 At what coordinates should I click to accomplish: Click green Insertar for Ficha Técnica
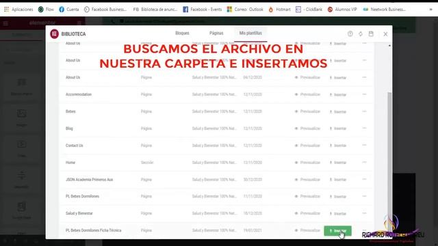(x=337, y=231)
